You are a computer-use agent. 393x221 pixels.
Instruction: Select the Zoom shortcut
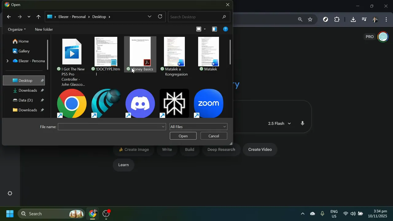[x=208, y=103]
